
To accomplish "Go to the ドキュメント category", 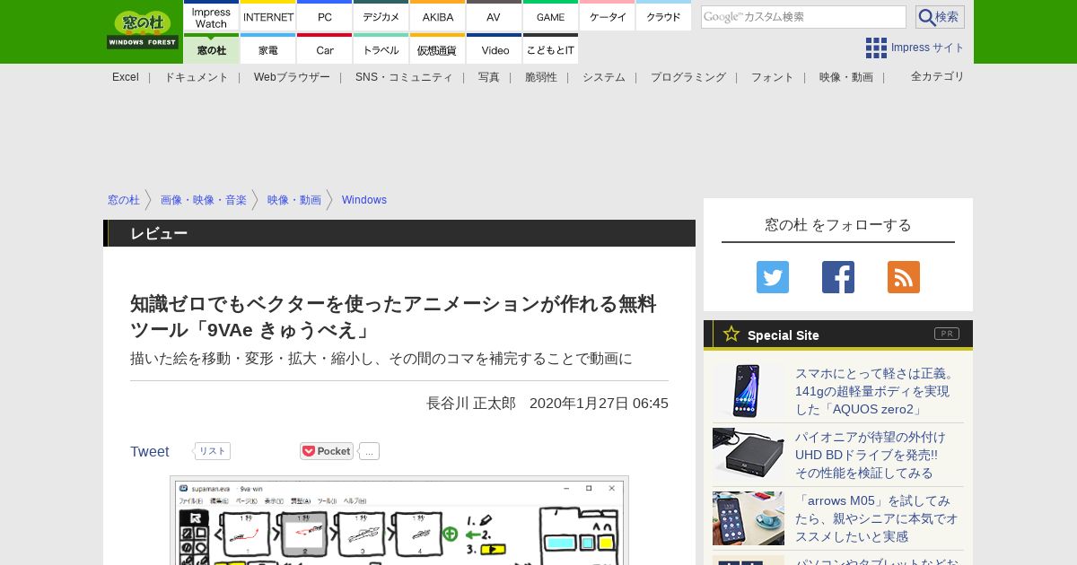I will (x=197, y=77).
